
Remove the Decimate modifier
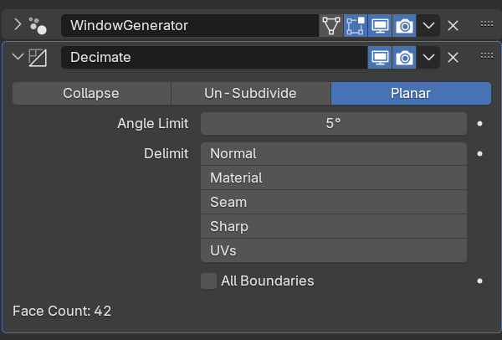pos(453,58)
